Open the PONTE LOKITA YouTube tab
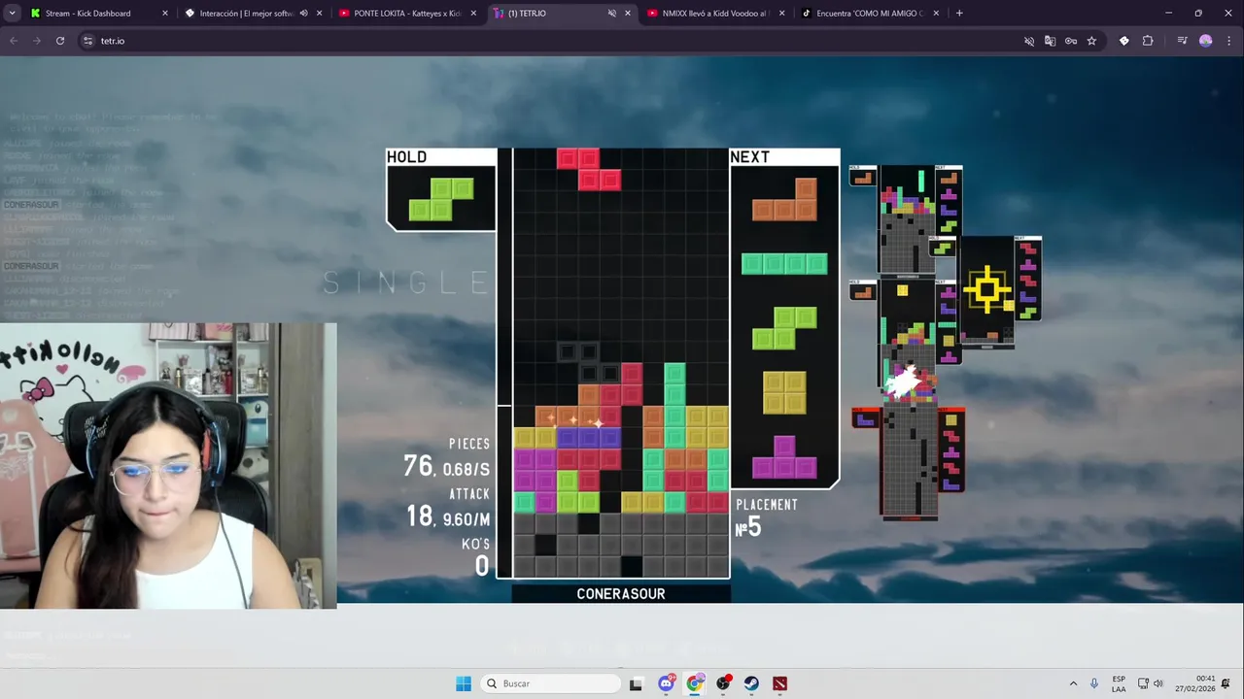1244x699 pixels. 406,14
